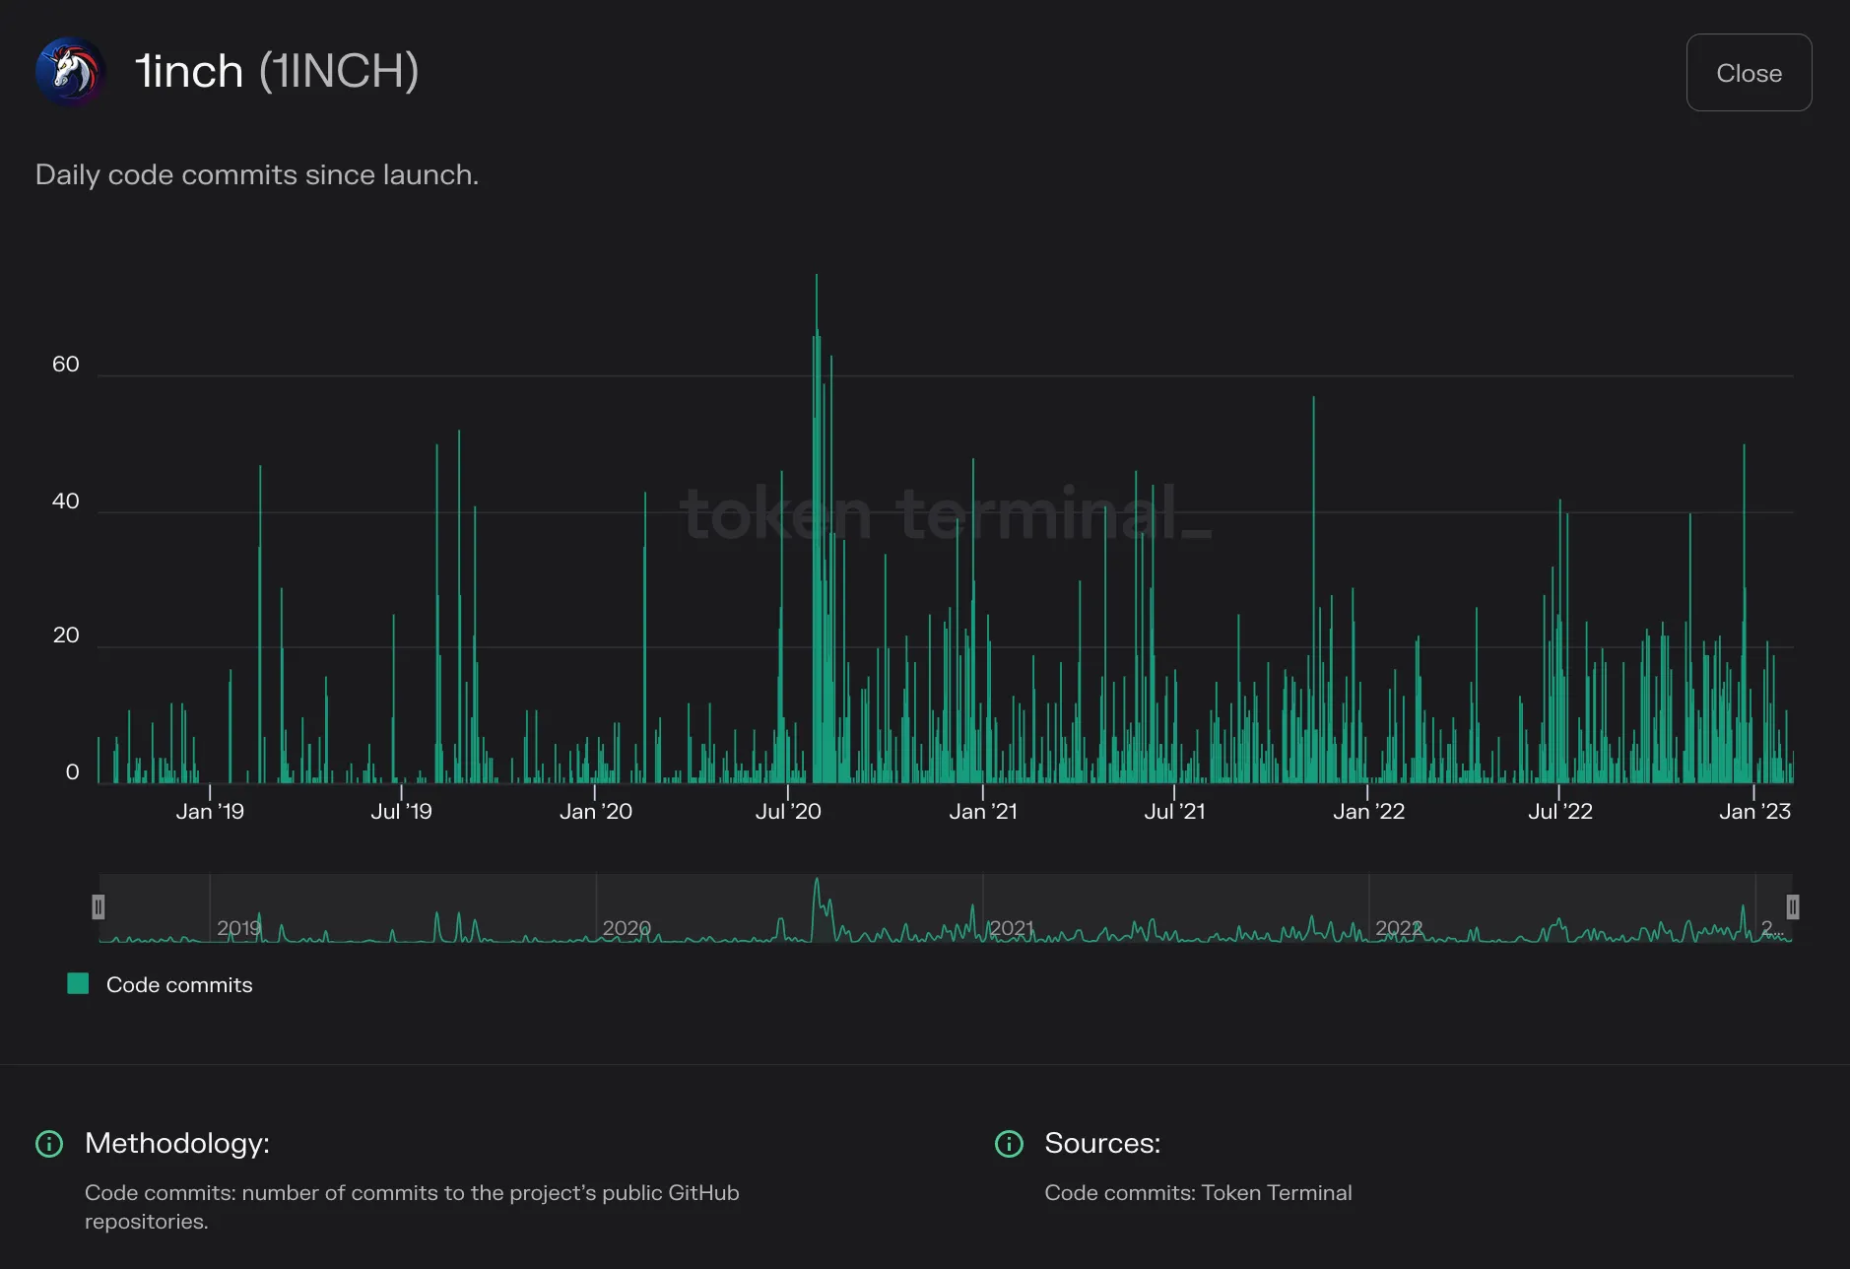Click the Close button
Image resolution: width=1850 pixels, height=1269 pixels.
(x=1749, y=73)
